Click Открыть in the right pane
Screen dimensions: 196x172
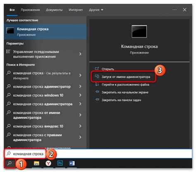click(108, 69)
